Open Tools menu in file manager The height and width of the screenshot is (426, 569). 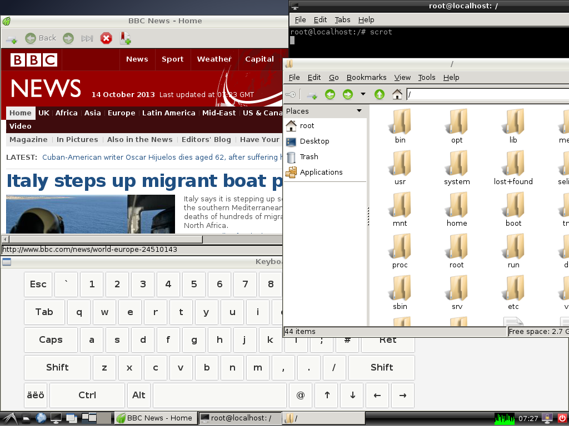tap(426, 77)
